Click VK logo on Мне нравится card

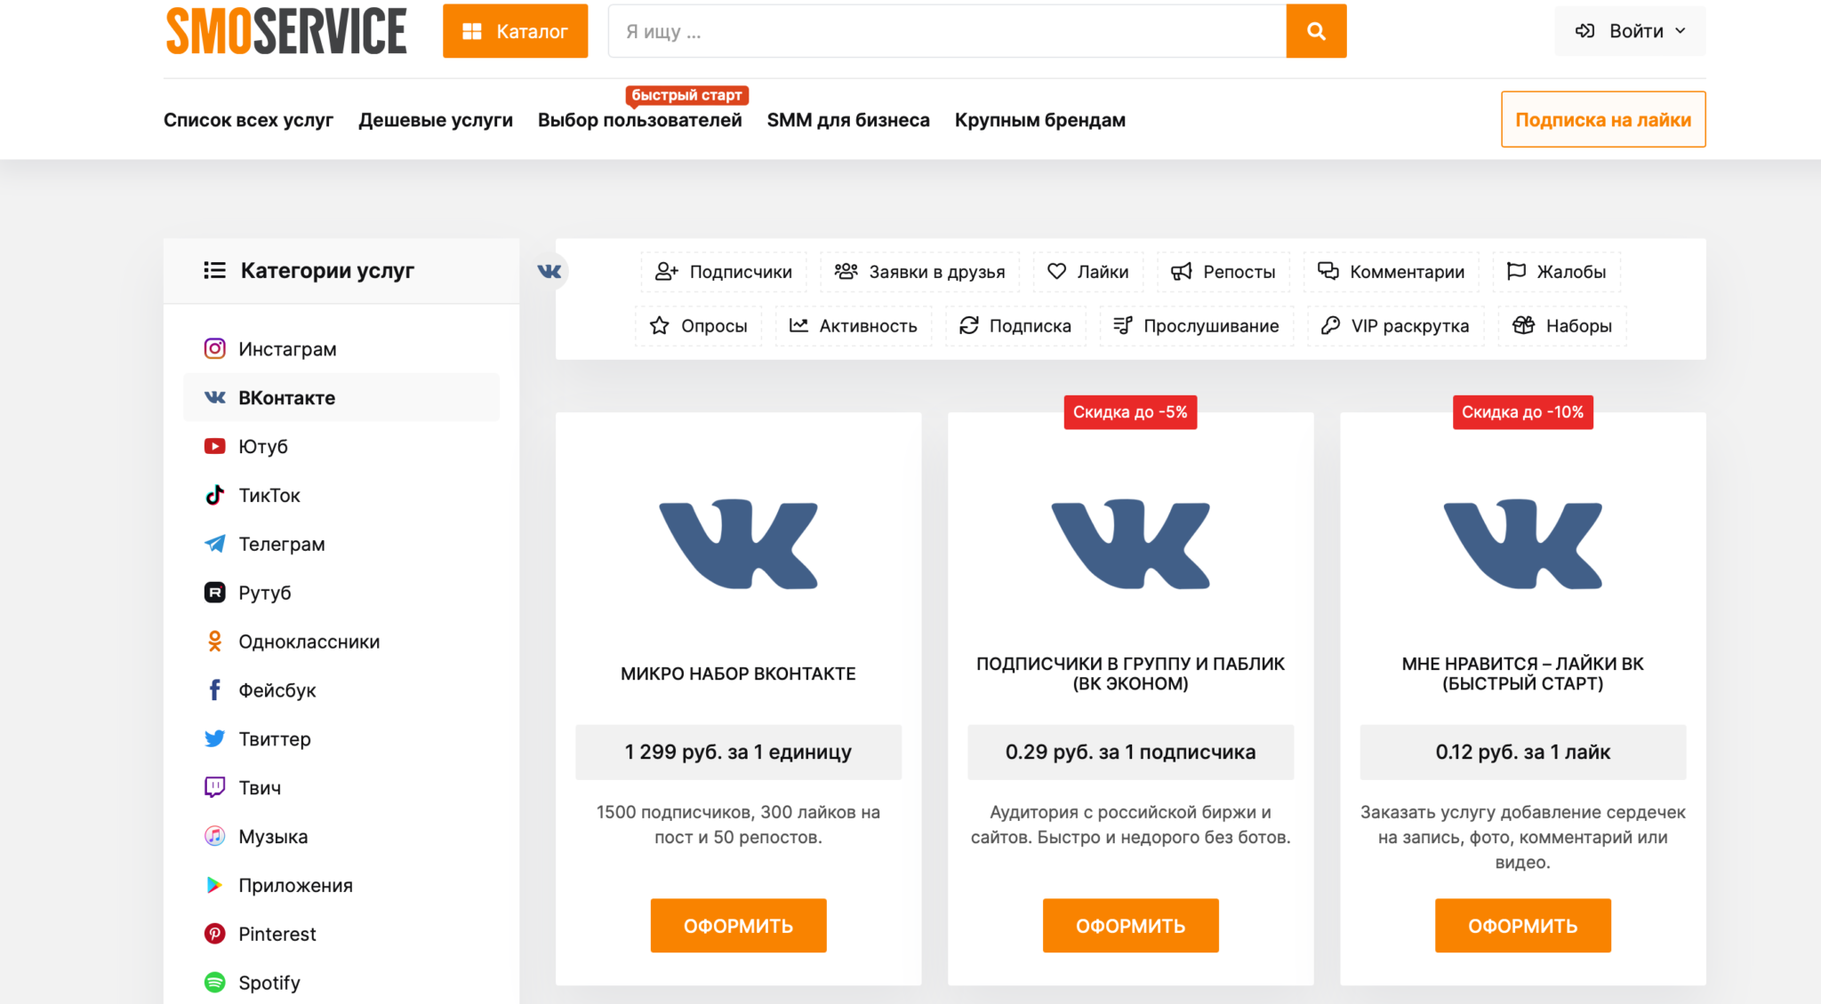coord(1522,544)
